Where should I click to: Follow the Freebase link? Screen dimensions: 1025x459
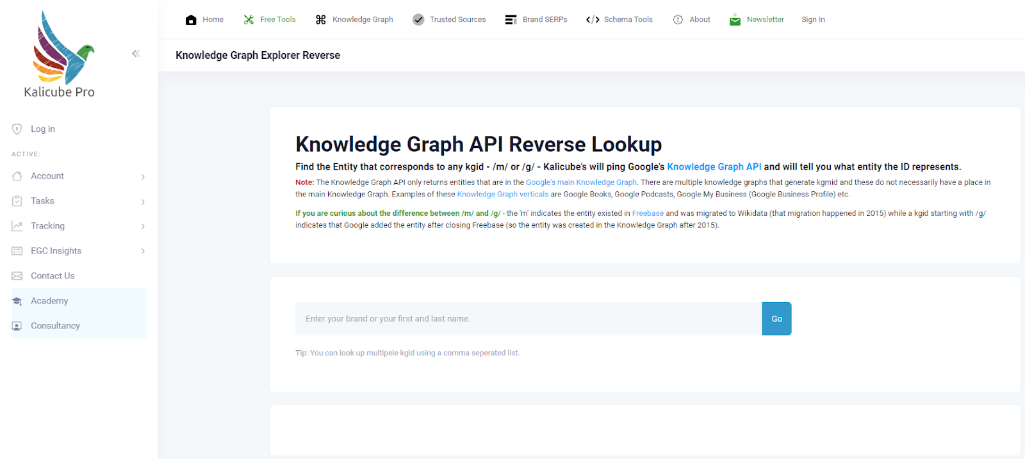(x=648, y=214)
